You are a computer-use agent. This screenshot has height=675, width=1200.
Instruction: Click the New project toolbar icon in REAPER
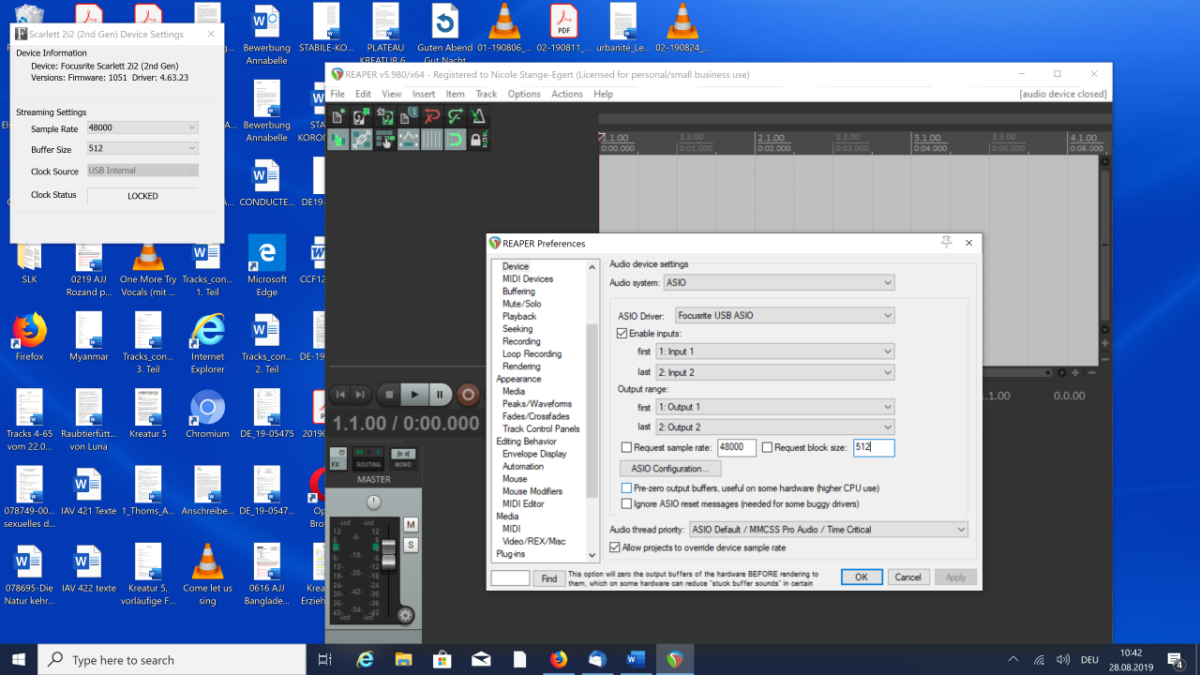click(337, 116)
